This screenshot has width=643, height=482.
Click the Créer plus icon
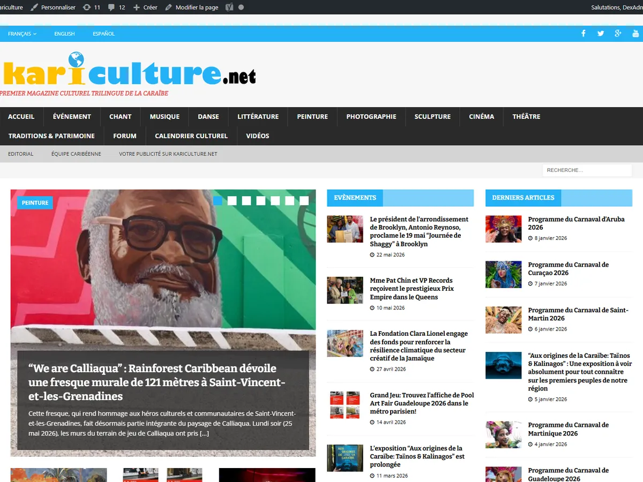coord(137,7)
